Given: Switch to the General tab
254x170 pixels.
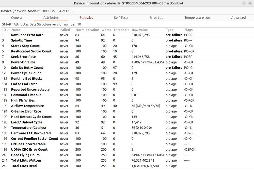Looking at the screenshot, I should (17, 18).
